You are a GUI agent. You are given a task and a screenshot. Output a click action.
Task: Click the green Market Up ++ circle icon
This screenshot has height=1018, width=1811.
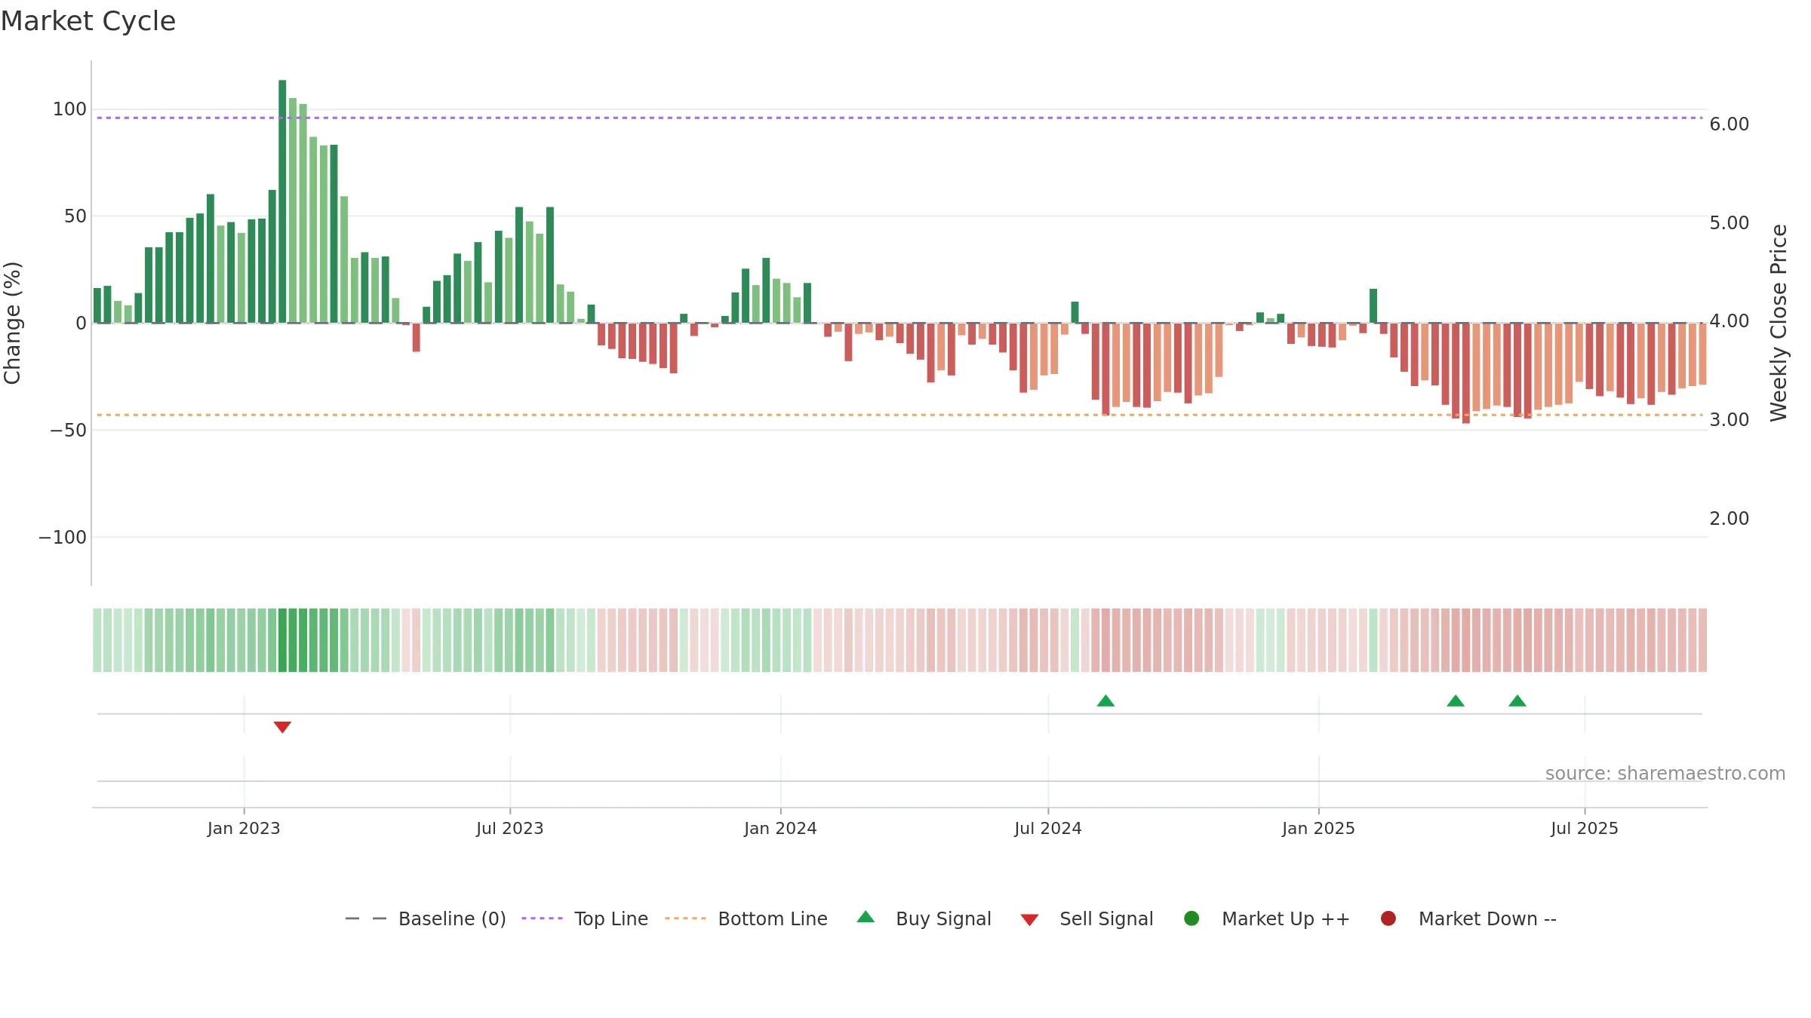click(1191, 918)
